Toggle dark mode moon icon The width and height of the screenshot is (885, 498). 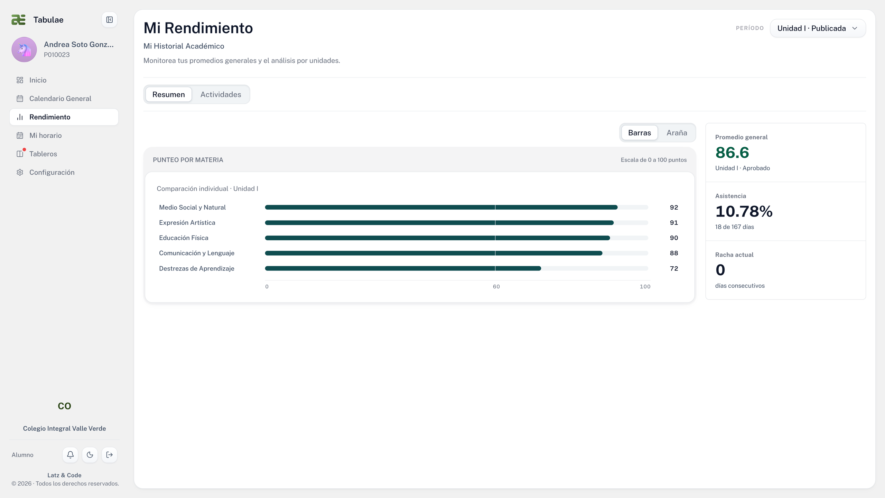click(x=90, y=455)
